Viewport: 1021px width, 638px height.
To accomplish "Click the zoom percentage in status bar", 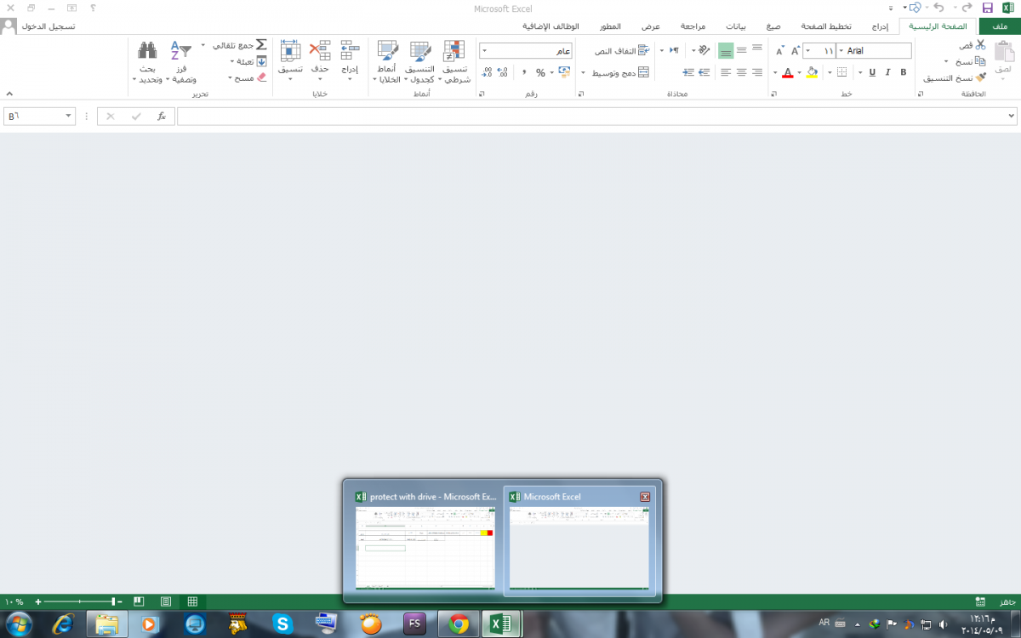I will [14, 601].
